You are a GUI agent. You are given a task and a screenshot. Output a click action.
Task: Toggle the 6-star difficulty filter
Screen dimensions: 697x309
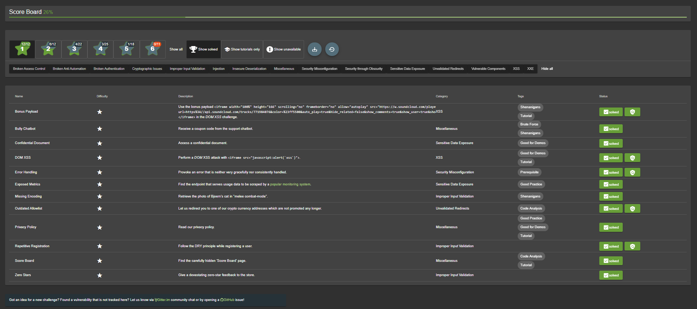[x=153, y=49]
